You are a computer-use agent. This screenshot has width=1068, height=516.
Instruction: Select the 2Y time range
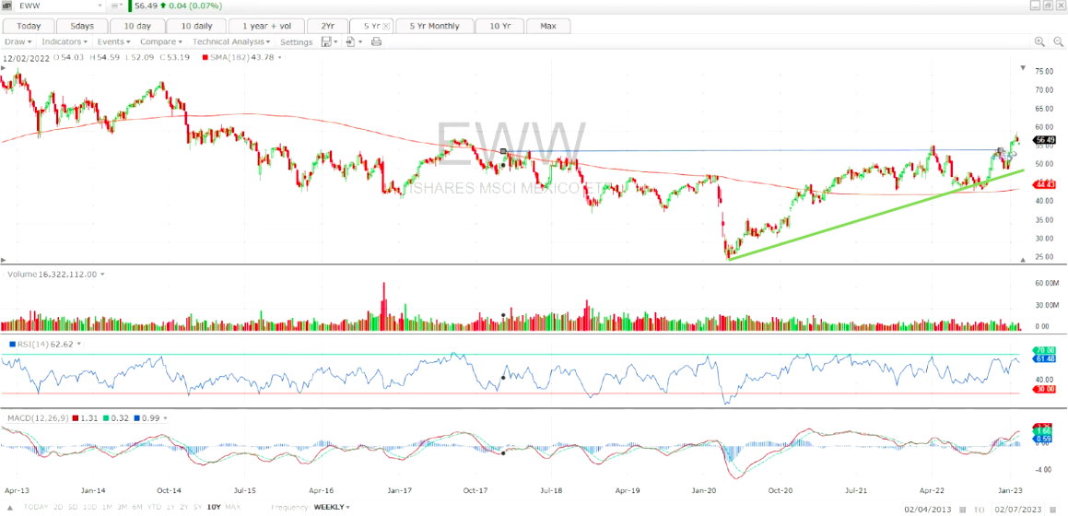pyautogui.click(x=184, y=507)
